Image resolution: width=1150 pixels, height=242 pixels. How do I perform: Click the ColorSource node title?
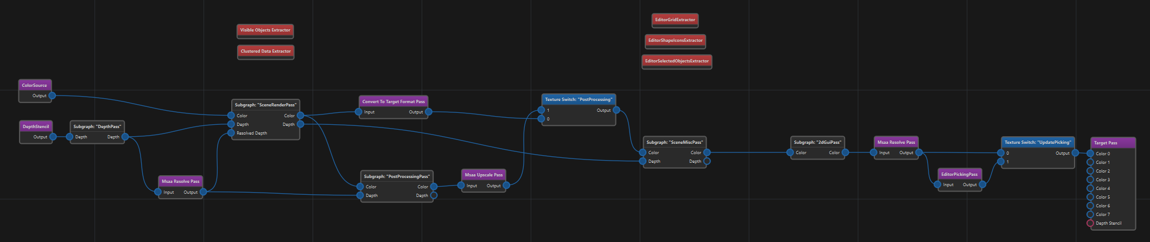coord(35,85)
